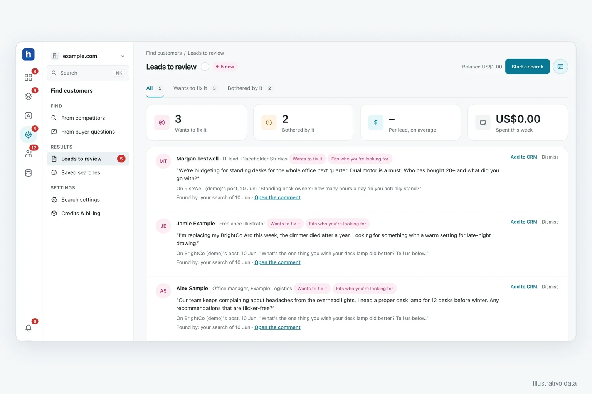Screen dimensions: 592x394
Task: Click the 5 new badge in the header
Action: click(225, 67)
